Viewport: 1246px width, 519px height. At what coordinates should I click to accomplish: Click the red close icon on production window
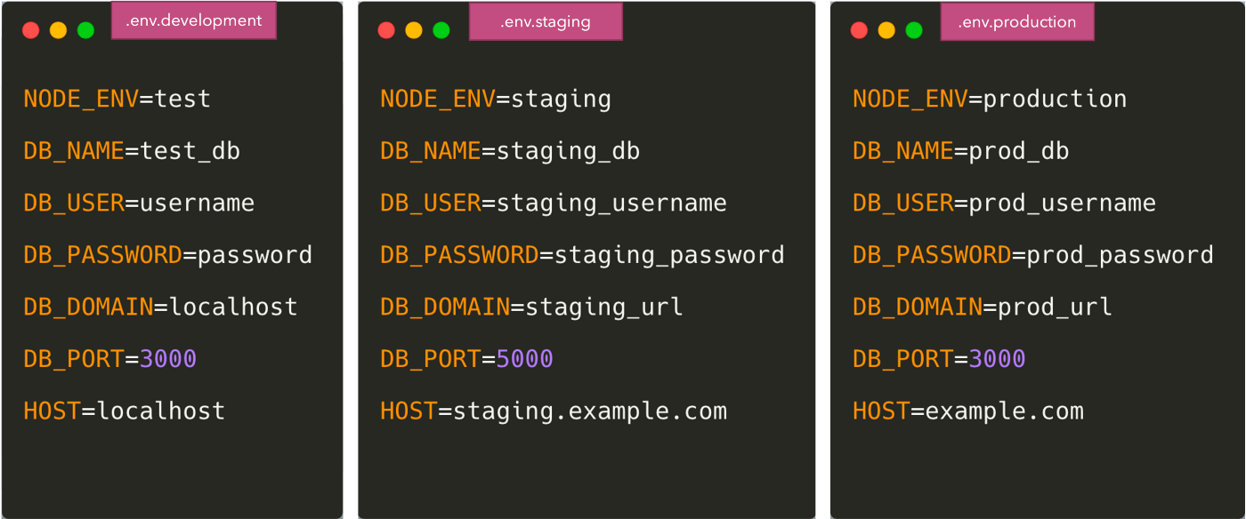pos(859,29)
